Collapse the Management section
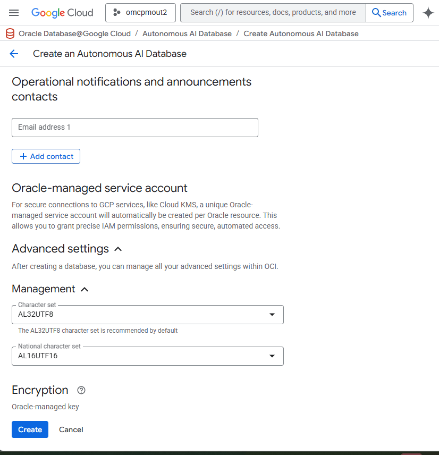 (85, 289)
